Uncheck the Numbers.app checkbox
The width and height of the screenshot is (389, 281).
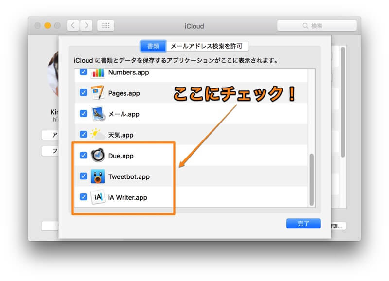[83, 72]
